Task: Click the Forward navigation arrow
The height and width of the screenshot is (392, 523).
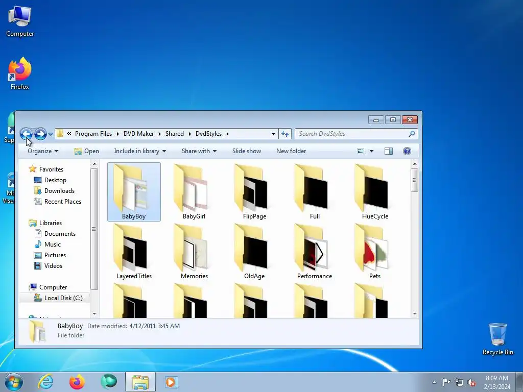Action: coord(40,134)
